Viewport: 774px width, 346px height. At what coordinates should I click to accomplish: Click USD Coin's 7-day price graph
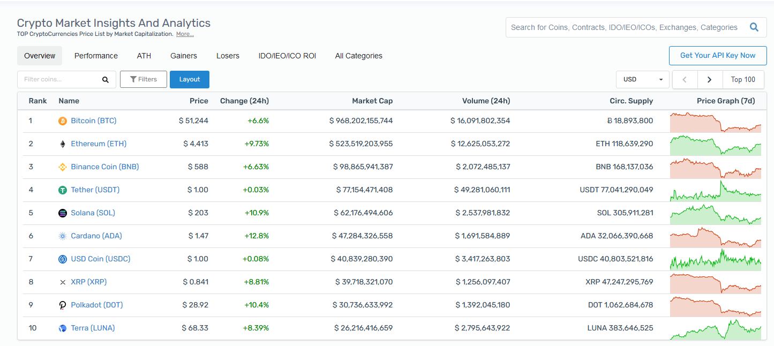[716, 260]
